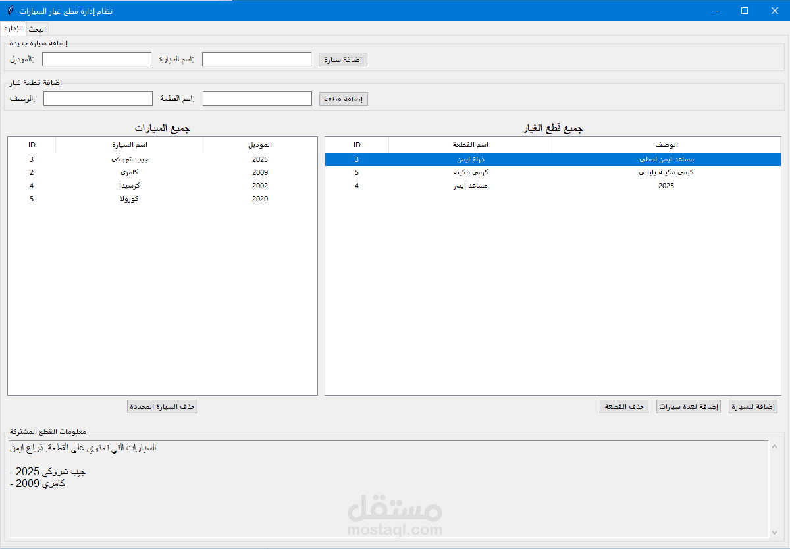Viewport: 790px width, 549px height.
Task: Click the اسم القطعة column header
Action: 471,145
